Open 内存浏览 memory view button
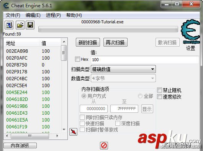 20,145
